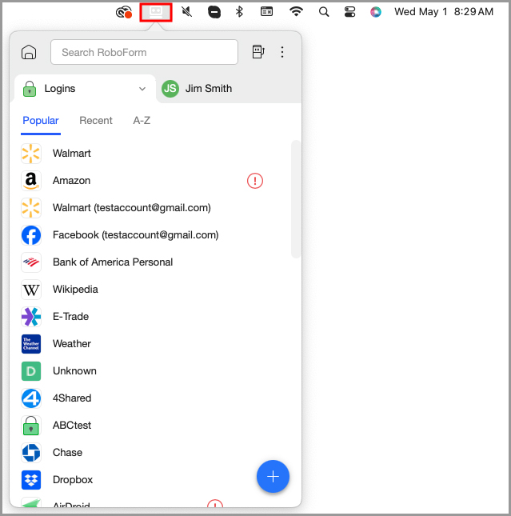Image resolution: width=511 pixels, height=516 pixels.
Task: Open the Dropbox login icon
Action: pos(31,480)
